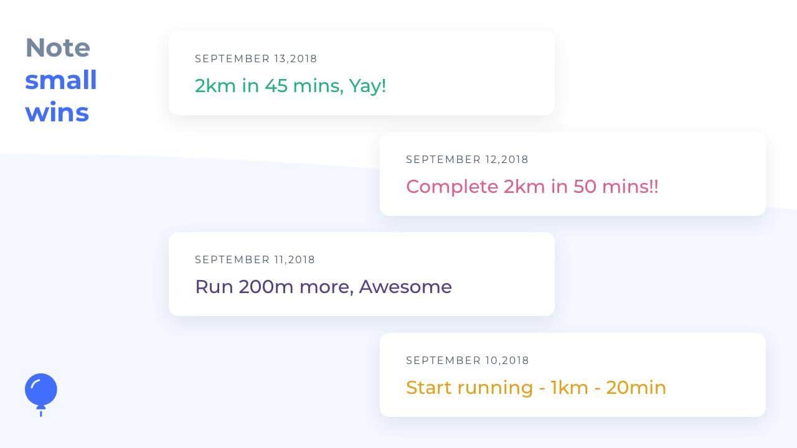Open the pink "Complete 2km" note text
The height and width of the screenshot is (448, 797).
click(532, 187)
